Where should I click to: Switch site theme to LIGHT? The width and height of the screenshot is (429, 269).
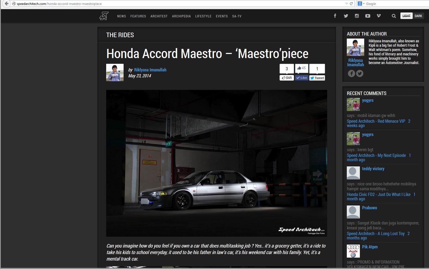(406, 16)
